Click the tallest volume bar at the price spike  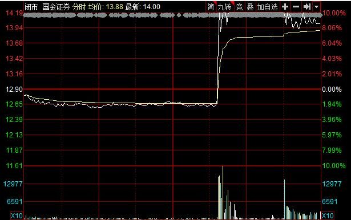pyautogui.click(x=223, y=193)
